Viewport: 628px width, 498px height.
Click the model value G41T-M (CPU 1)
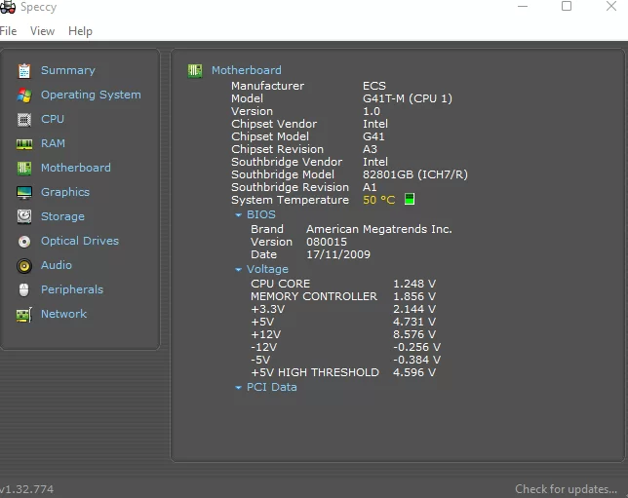pyautogui.click(x=408, y=98)
